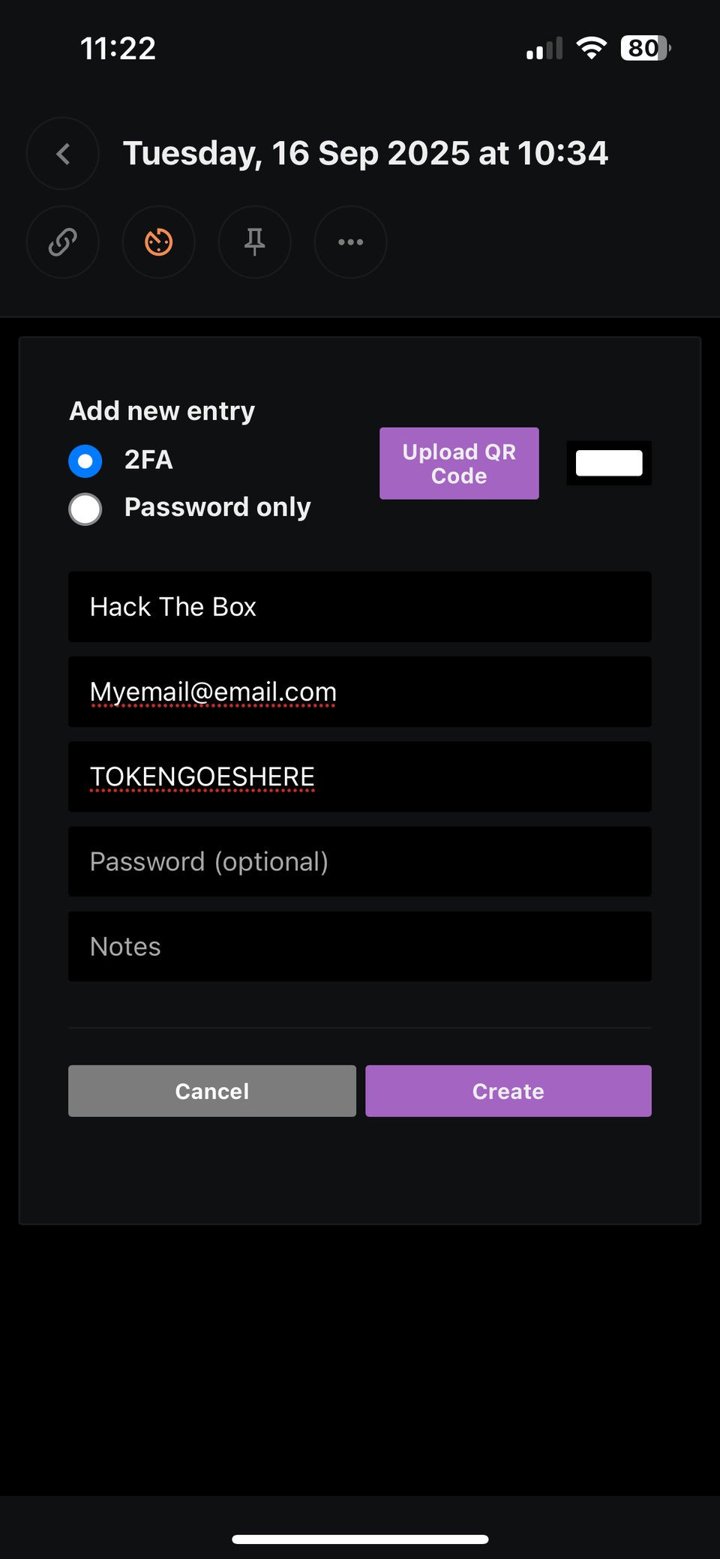Click the TOKENGOESHERE token field

[x=360, y=776]
